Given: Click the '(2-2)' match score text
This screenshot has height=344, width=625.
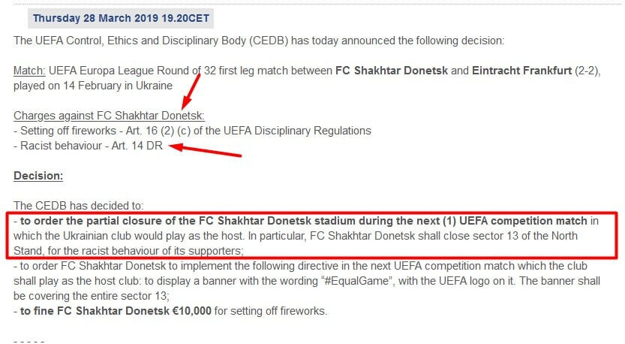Looking at the screenshot, I should (587, 71).
